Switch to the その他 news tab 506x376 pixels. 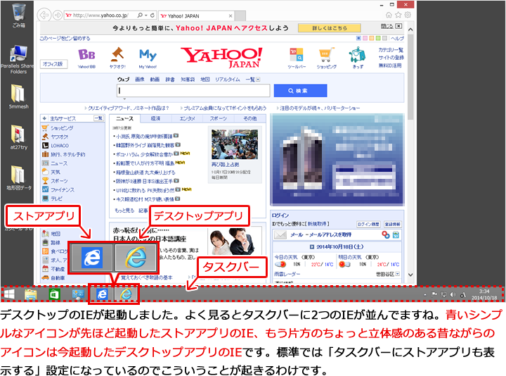[249, 118]
